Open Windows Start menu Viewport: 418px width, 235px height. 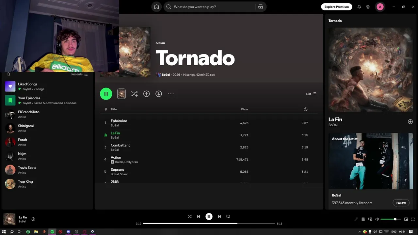click(x=4, y=232)
